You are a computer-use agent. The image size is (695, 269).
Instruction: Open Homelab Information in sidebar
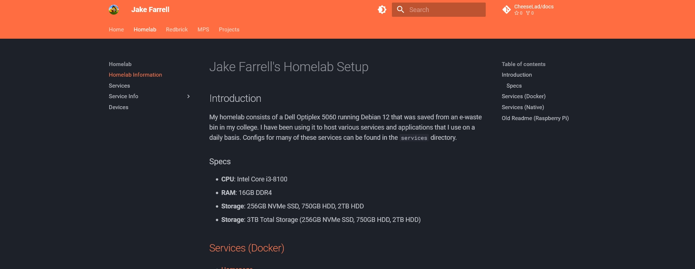click(135, 74)
